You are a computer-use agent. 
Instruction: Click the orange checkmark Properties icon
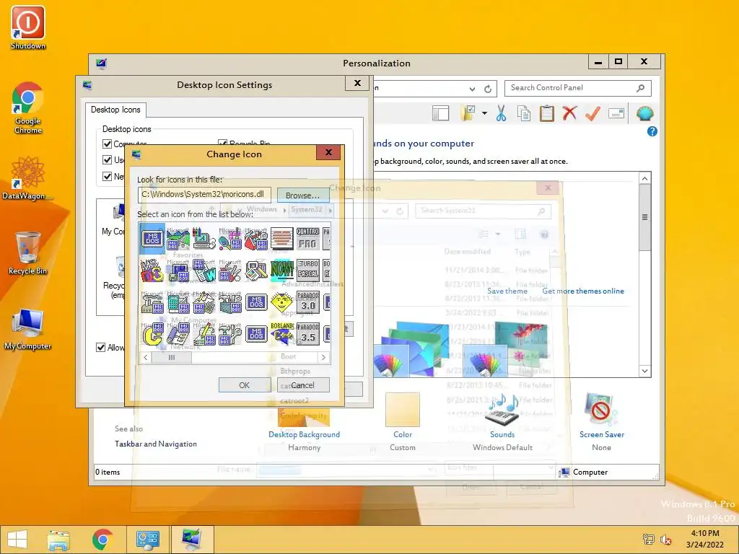click(592, 113)
